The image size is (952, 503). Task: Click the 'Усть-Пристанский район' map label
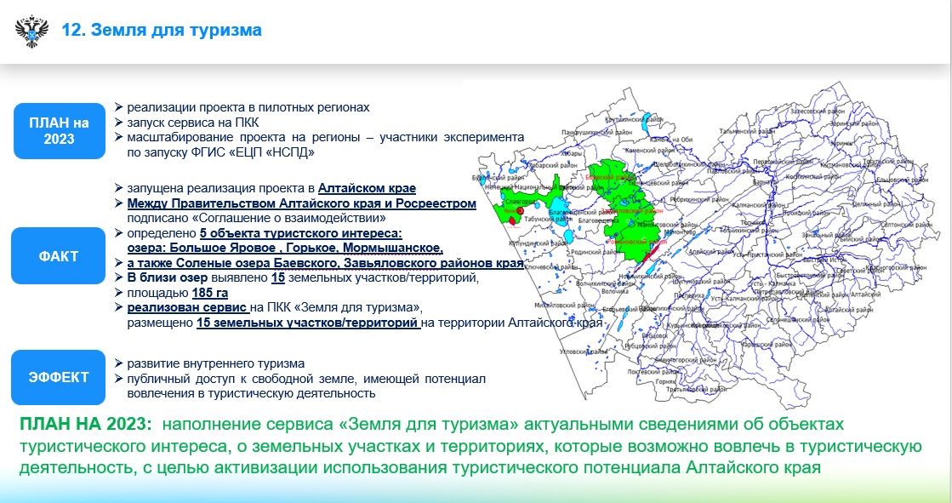pyautogui.click(x=768, y=254)
